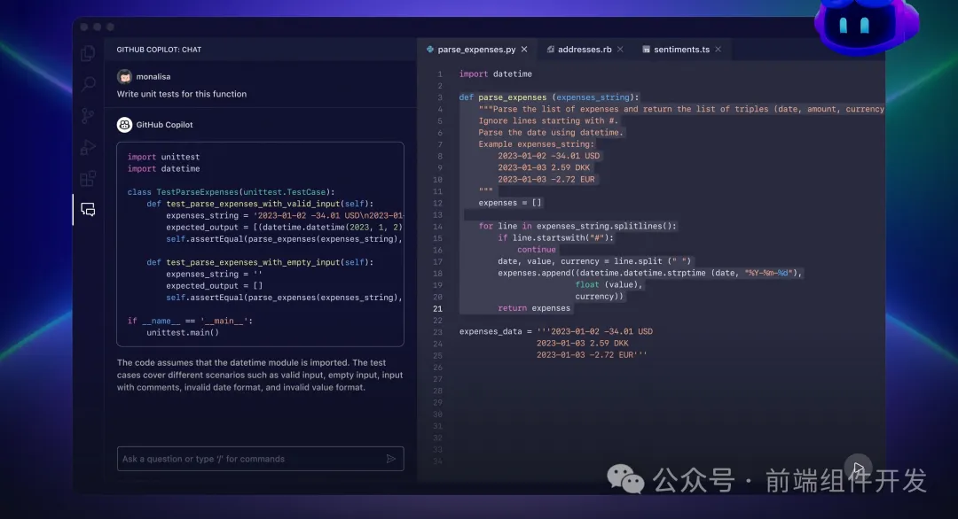
Task: Click the Copilot explanation paragraph text
Action: tap(260, 375)
